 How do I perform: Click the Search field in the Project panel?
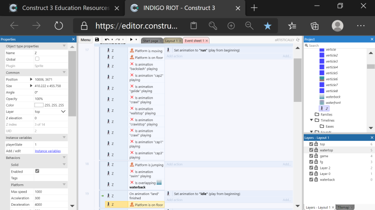[337, 45]
